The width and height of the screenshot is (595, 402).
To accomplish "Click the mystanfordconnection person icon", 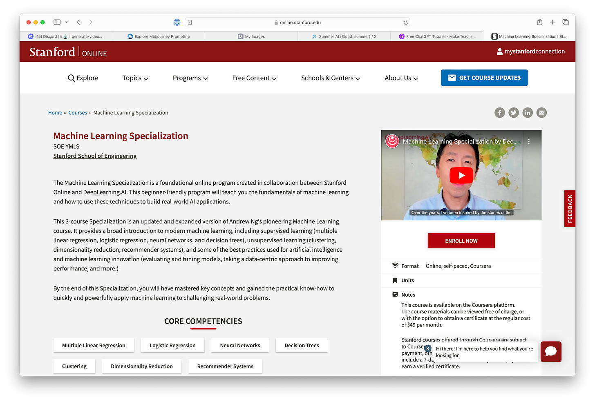I will tap(499, 51).
